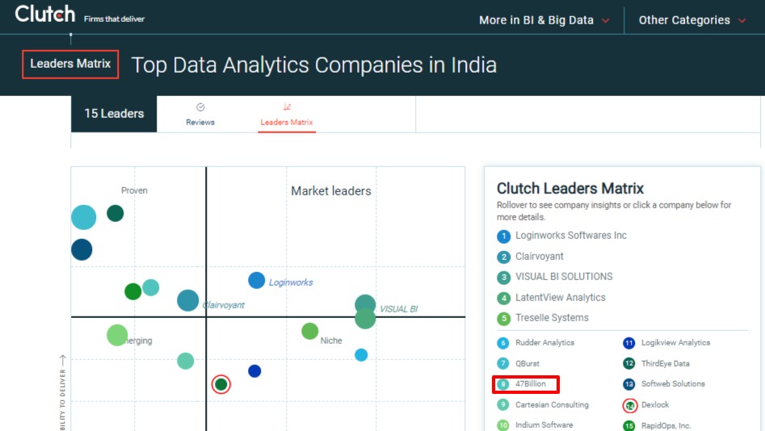The height and width of the screenshot is (431, 765).
Task: Expand the Other Categories dropdown
Action: pyautogui.click(x=692, y=20)
